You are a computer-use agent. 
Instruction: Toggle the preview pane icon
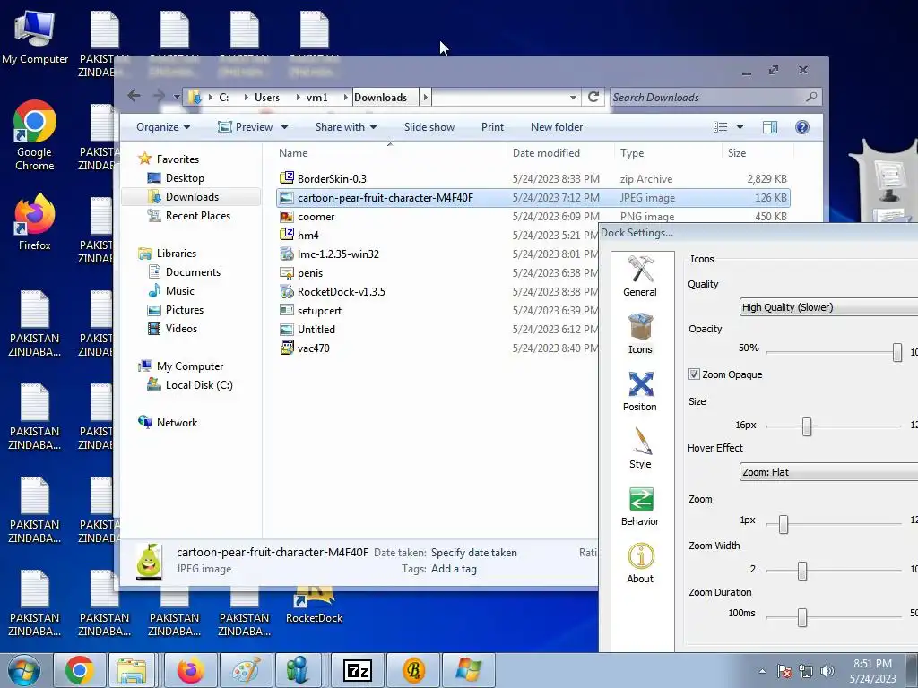click(770, 127)
